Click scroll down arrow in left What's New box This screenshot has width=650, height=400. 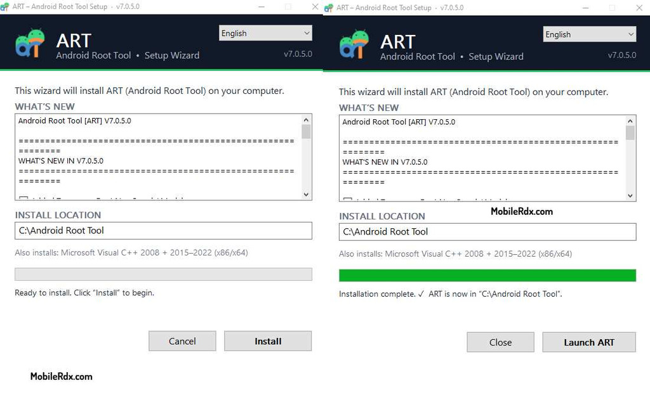307,194
